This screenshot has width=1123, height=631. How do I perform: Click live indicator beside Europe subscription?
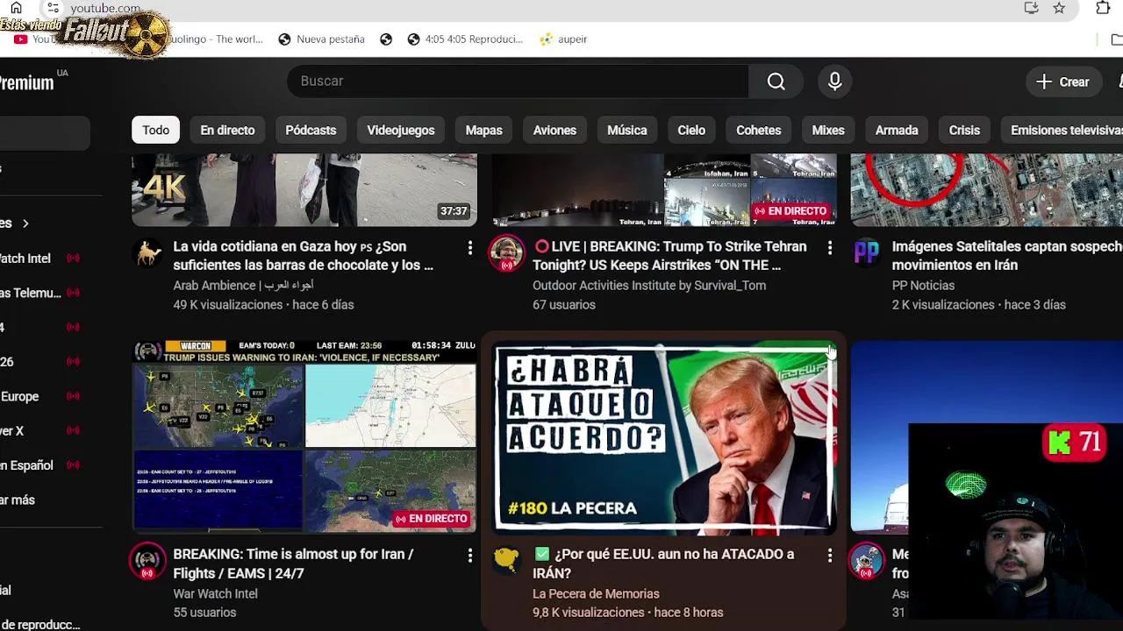point(73,396)
